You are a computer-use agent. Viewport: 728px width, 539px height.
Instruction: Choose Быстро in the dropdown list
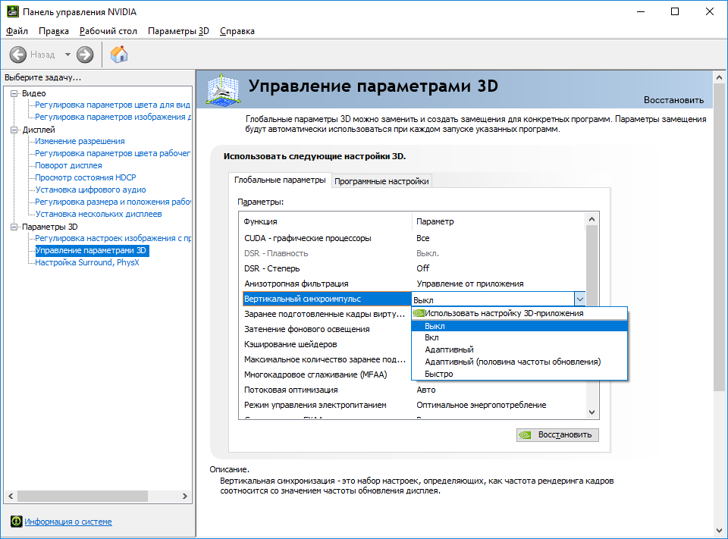[519, 374]
